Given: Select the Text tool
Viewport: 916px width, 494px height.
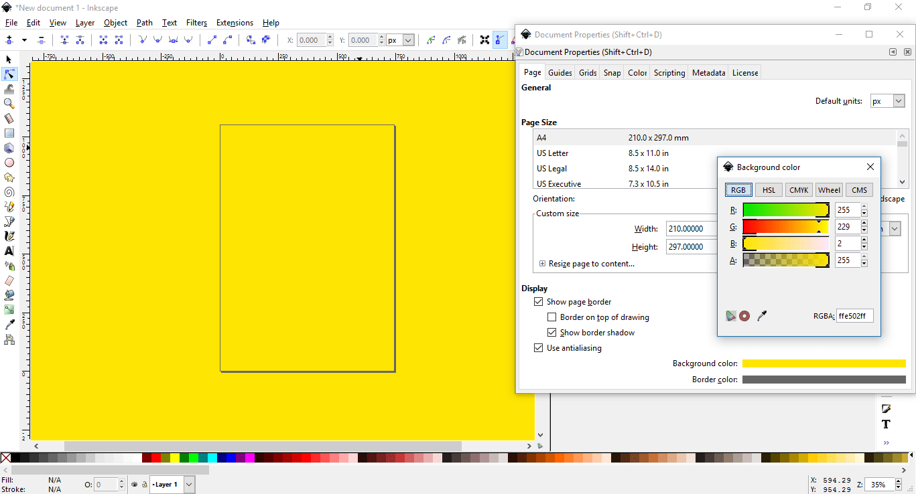Looking at the screenshot, I should point(9,250).
